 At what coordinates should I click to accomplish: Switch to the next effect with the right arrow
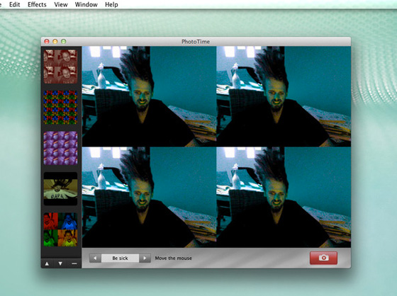[x=145, y=258]
